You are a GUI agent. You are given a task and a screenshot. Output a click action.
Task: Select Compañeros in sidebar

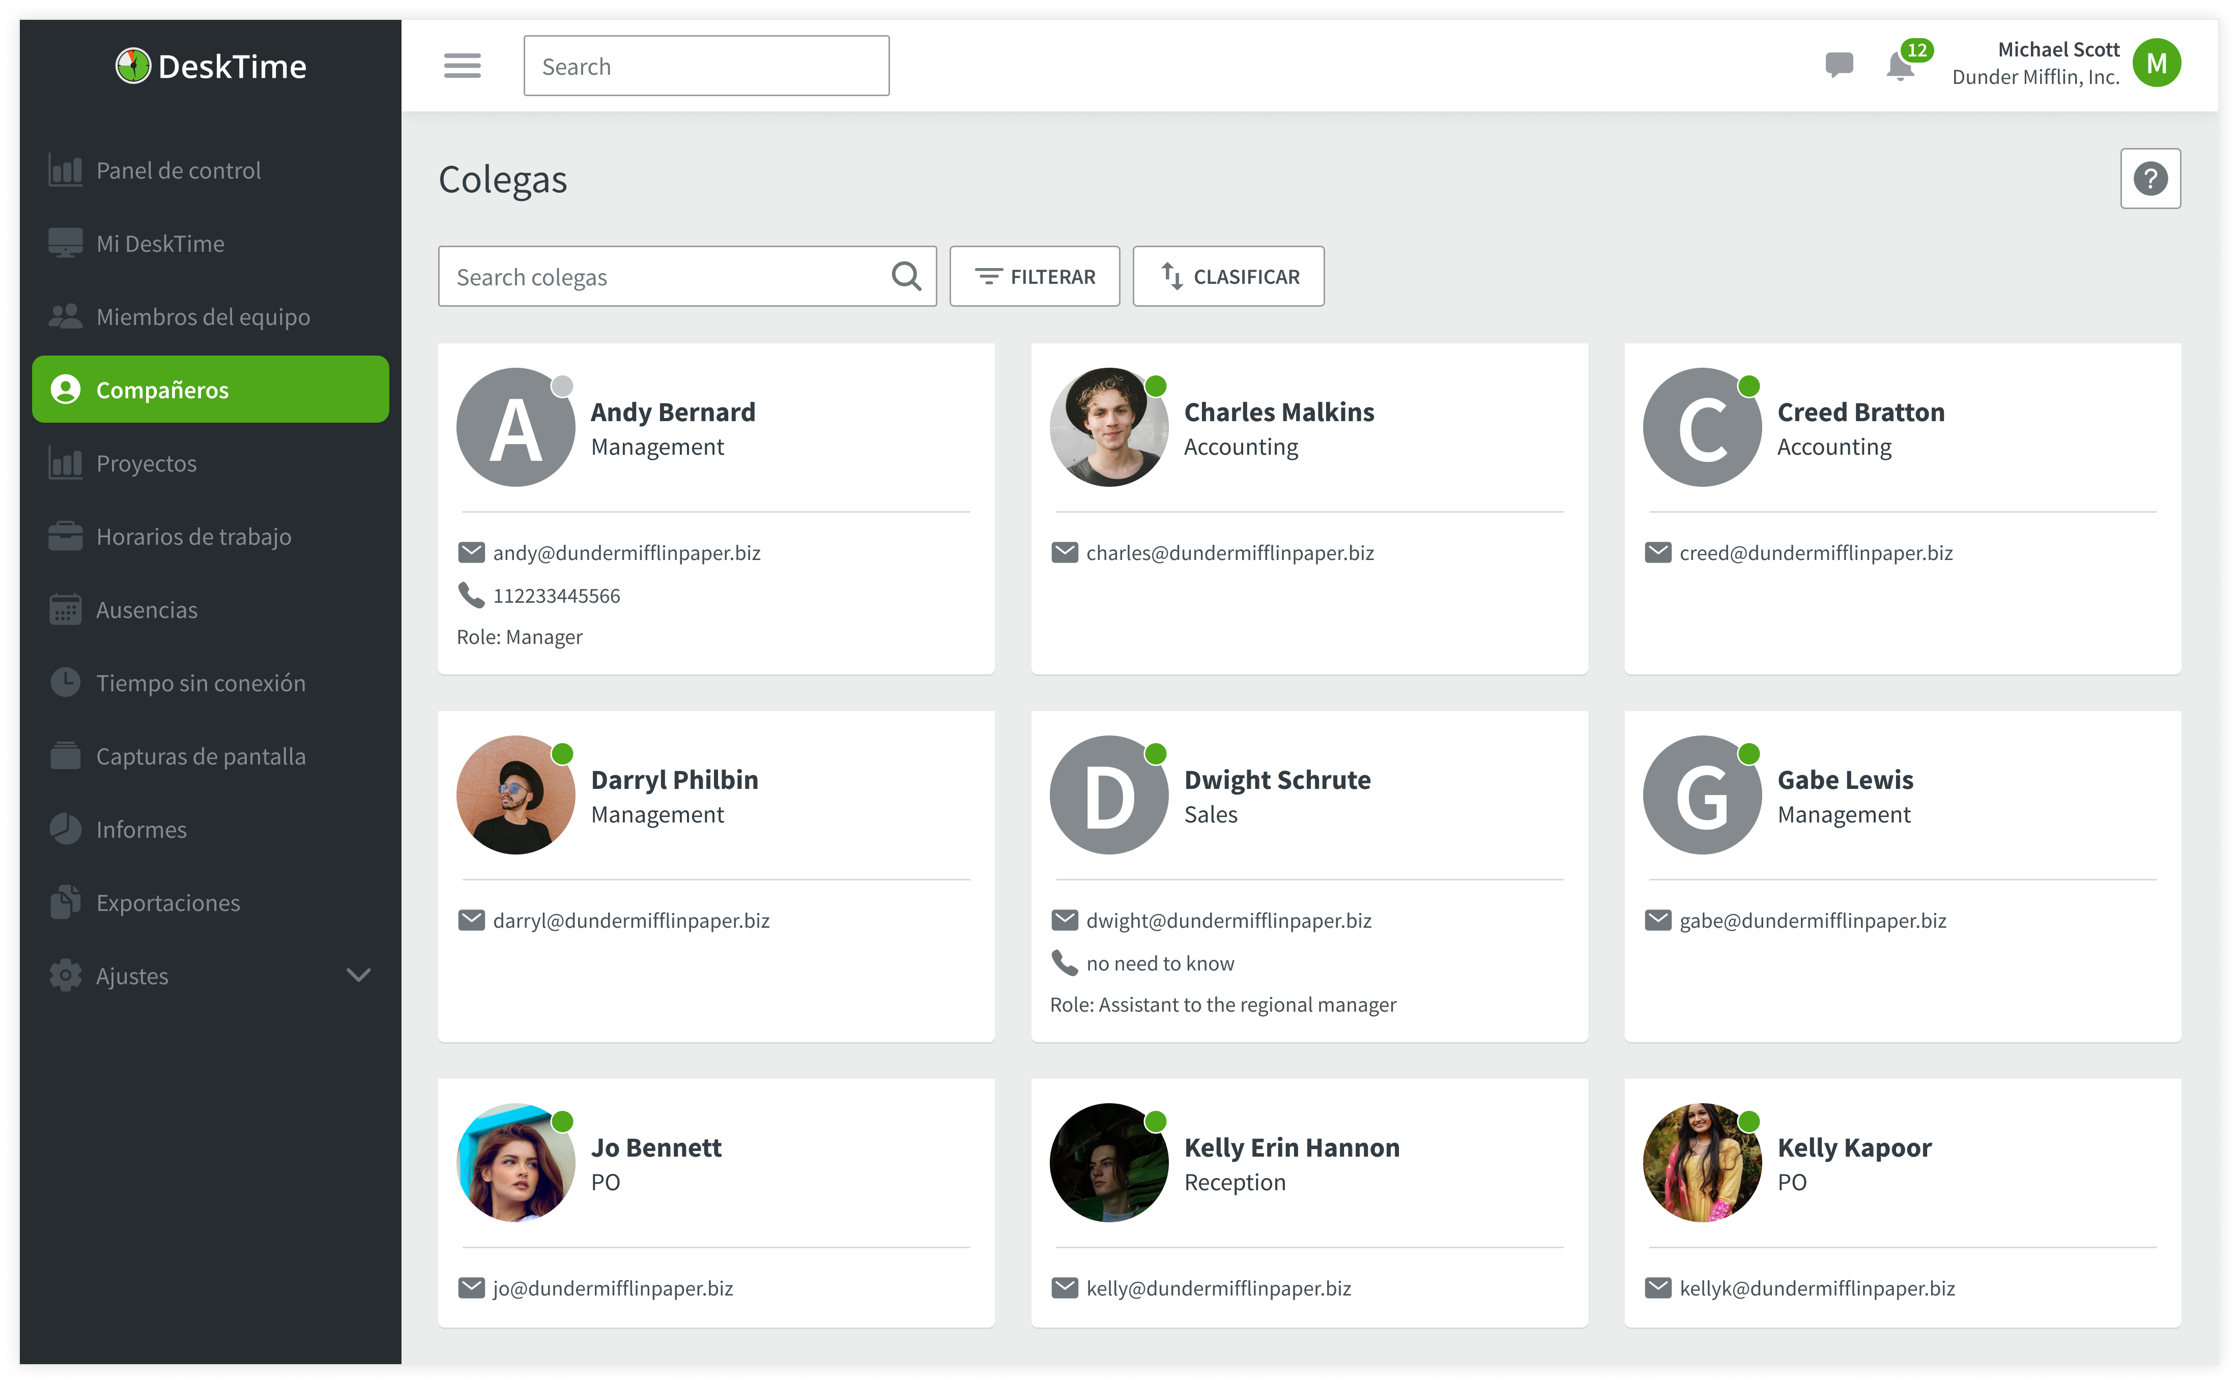coord(211,389)
